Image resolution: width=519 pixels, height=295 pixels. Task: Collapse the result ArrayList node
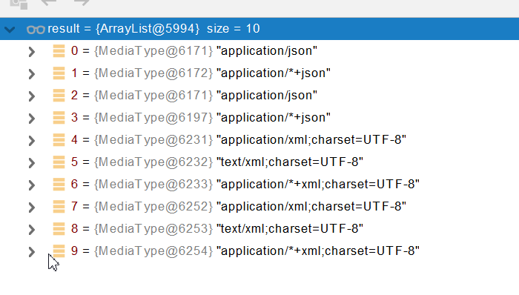(x=10, y=30)
